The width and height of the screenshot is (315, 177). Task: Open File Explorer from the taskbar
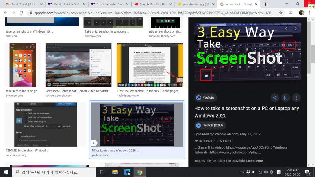(x=115, y=172)
